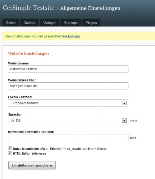Open the Seiten tab

tap(11, 23)
